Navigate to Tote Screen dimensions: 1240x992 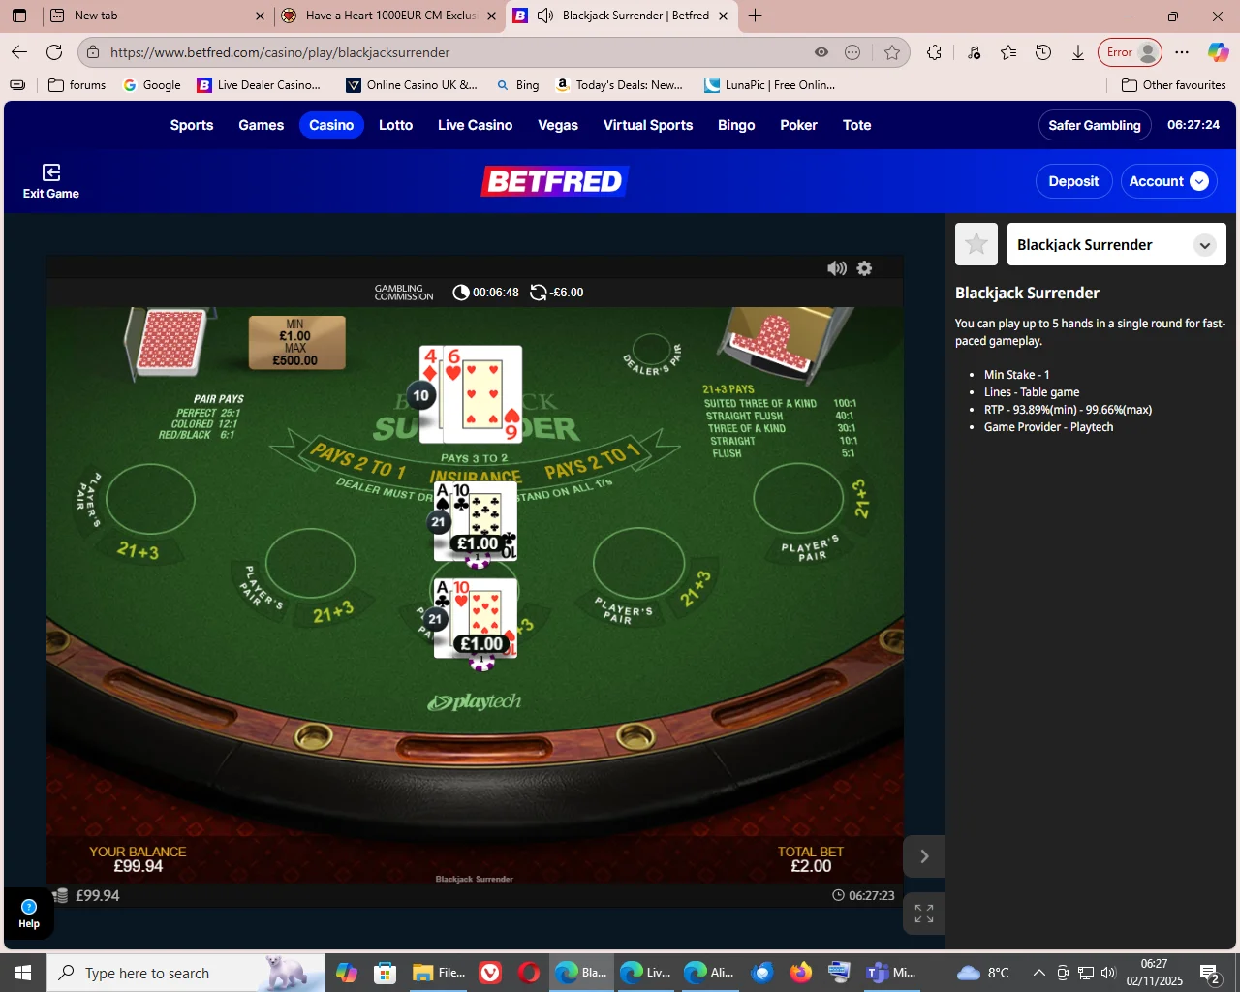(x=856, y=125)
